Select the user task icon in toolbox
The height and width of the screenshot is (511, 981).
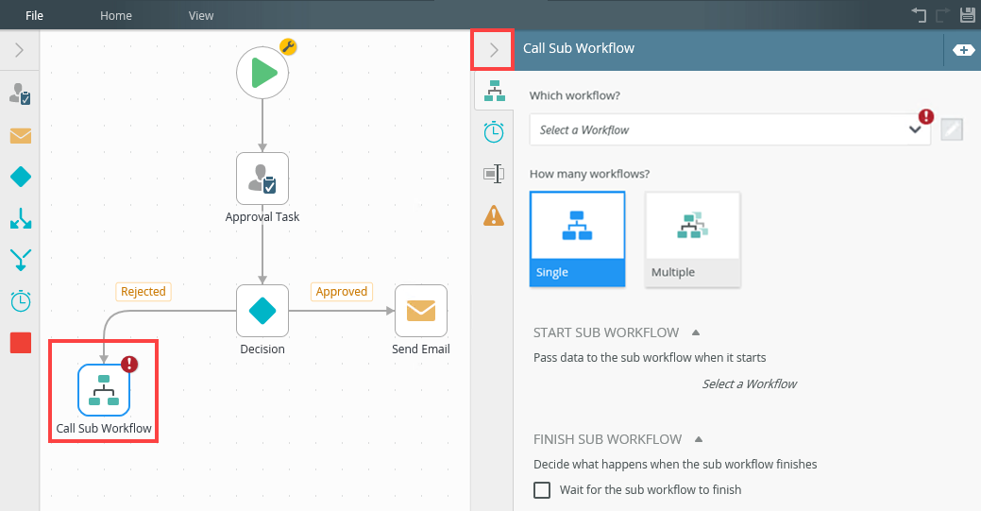point(20,94)
